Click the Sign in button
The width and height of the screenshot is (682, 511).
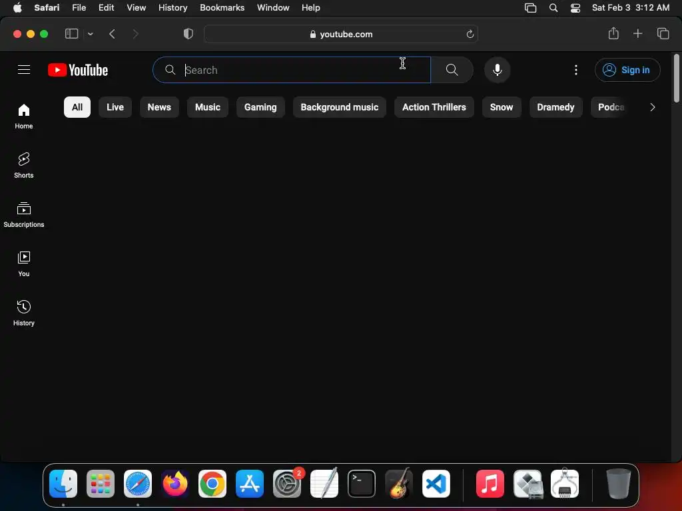tap(627, 70)
